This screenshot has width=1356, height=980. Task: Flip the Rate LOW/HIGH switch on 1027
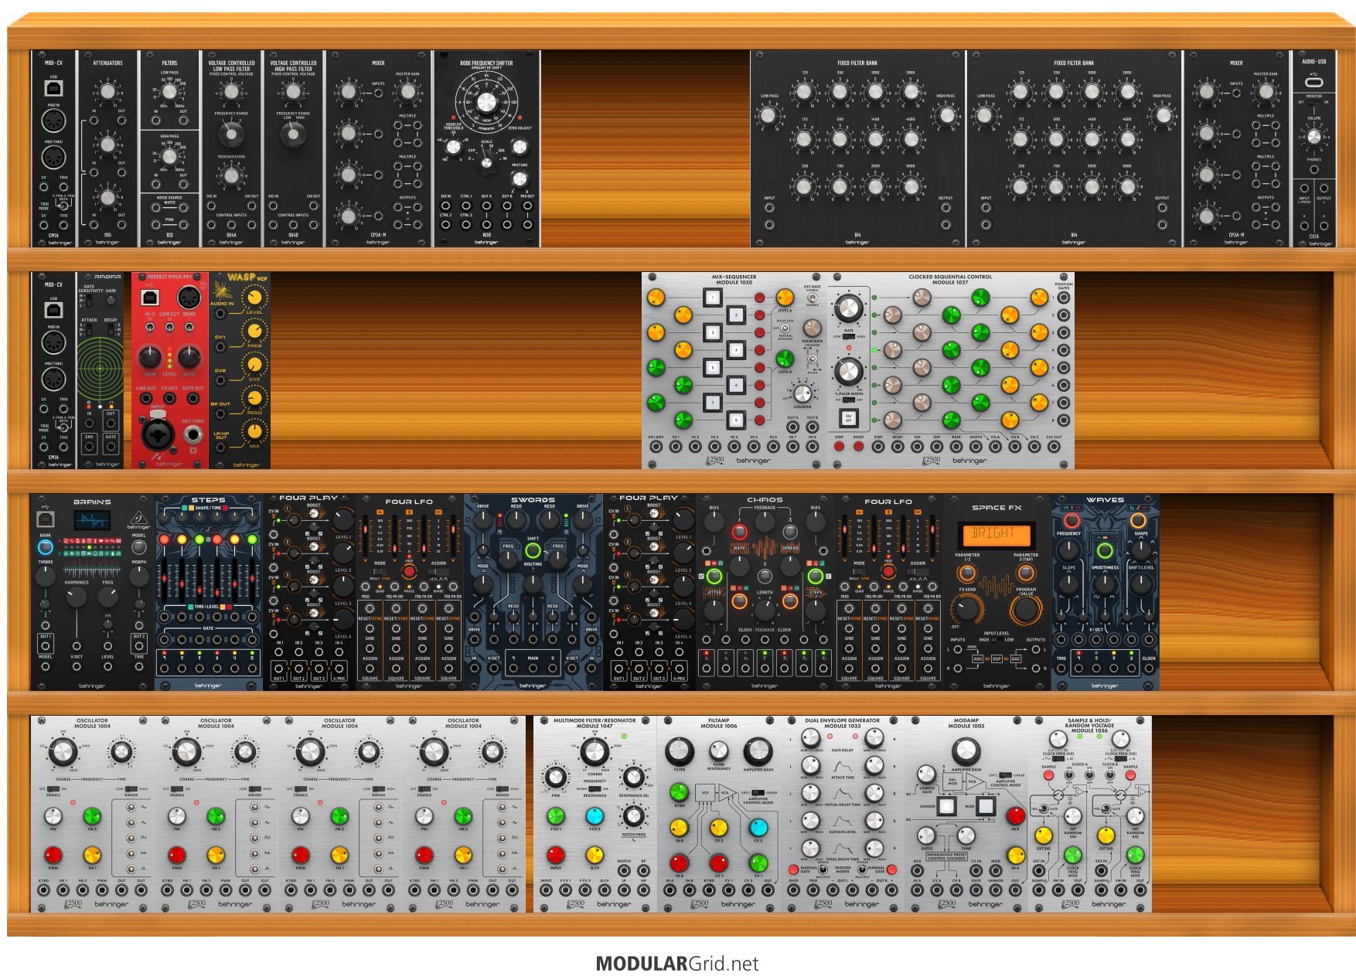[849, 336]
